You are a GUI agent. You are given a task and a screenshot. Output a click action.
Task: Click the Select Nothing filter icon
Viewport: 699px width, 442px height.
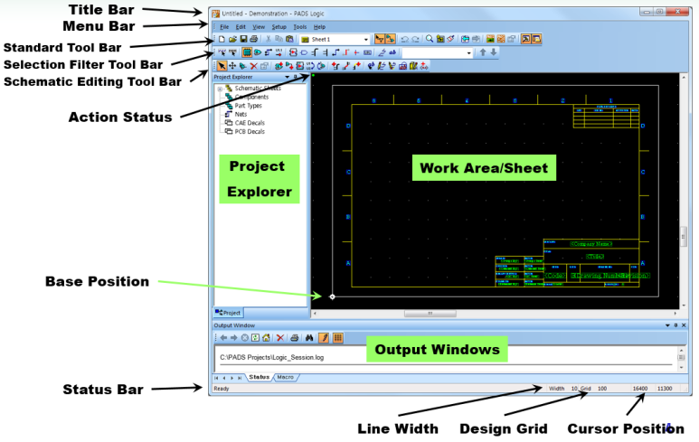pos(232,52)
